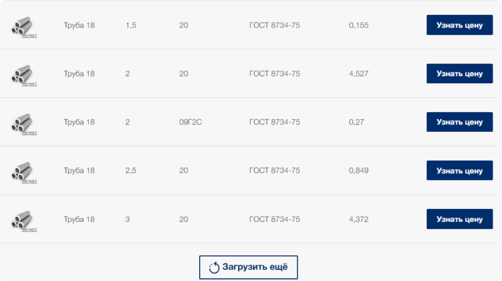
Task: Request price with Узнать цену for 09Г2С pipe
Action: click(459, 122)
